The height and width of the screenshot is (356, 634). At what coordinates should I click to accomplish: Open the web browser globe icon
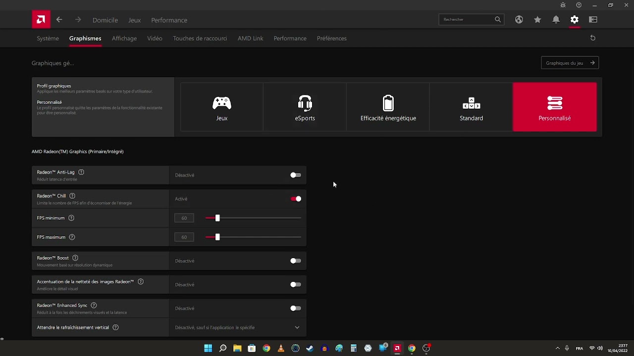tap(519, 20)
